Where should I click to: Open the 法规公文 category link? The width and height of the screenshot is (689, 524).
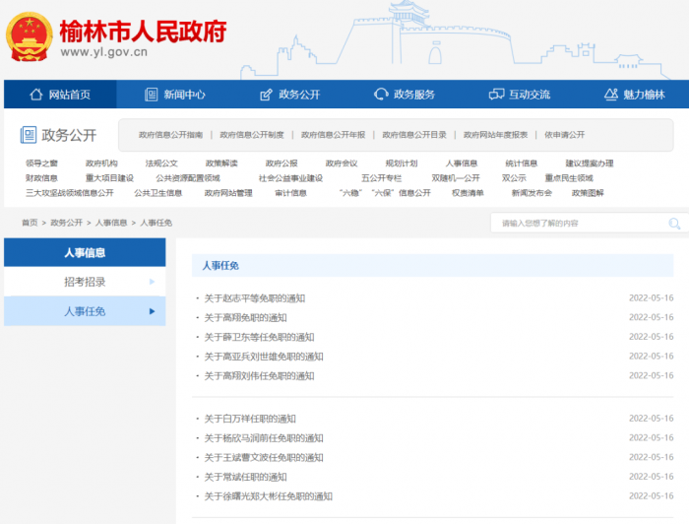click(161, 164)
